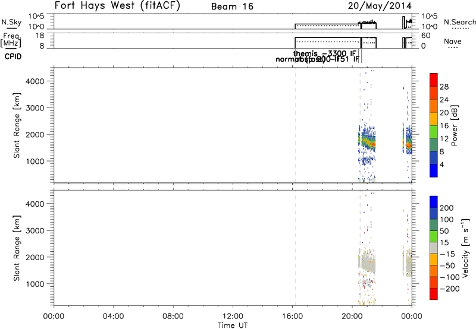Click the 'Fort Hays West (fitACF)' title
Screen dimensions: 476x329
pos(117,6)
